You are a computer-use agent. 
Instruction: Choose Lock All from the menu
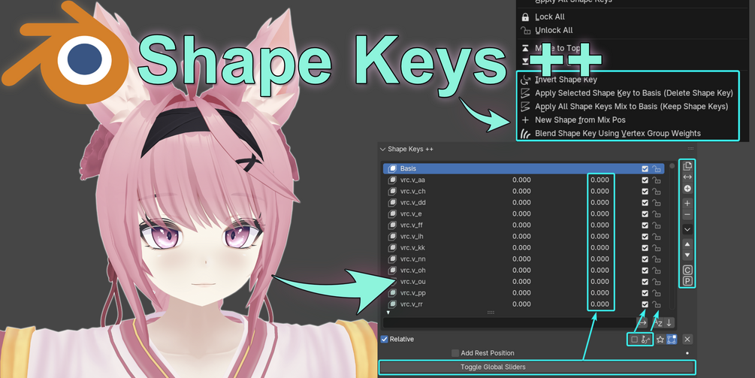tap(549, 17)
